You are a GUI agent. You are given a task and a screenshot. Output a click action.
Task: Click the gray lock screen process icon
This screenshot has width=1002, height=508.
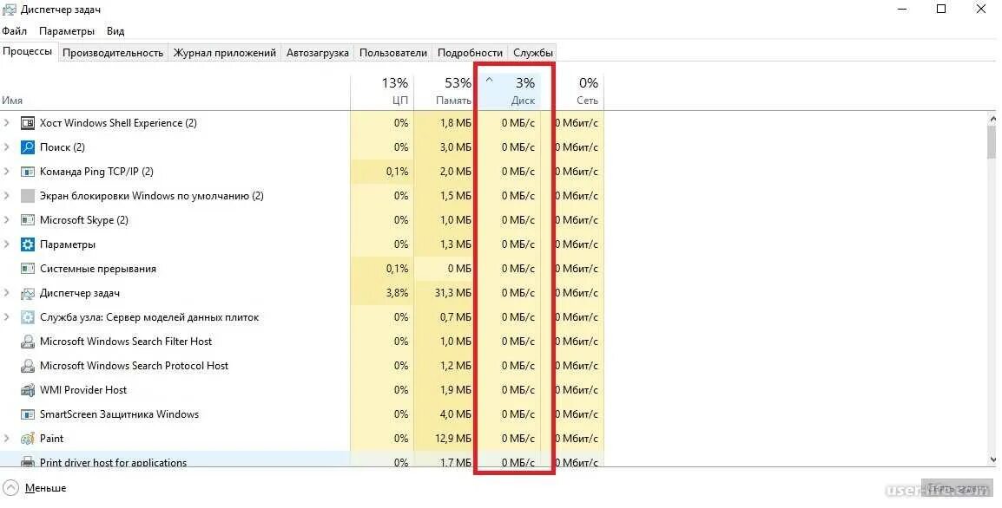[28, 196]
